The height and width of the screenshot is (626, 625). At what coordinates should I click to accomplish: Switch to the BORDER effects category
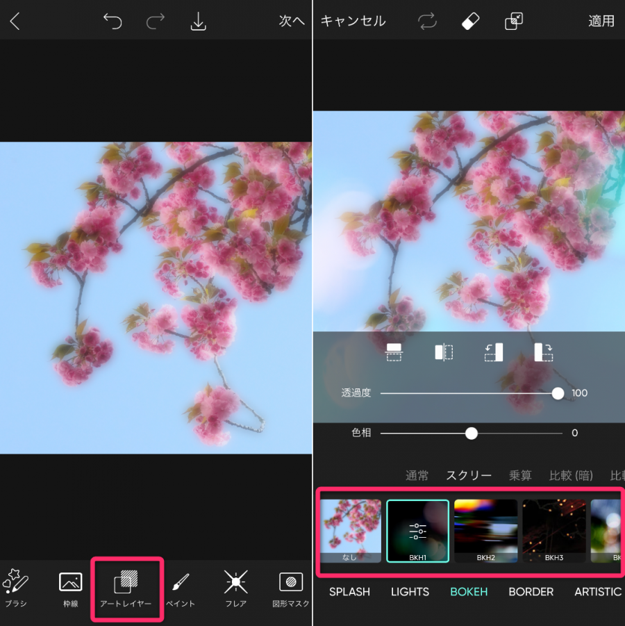click(x=531, y=592)
